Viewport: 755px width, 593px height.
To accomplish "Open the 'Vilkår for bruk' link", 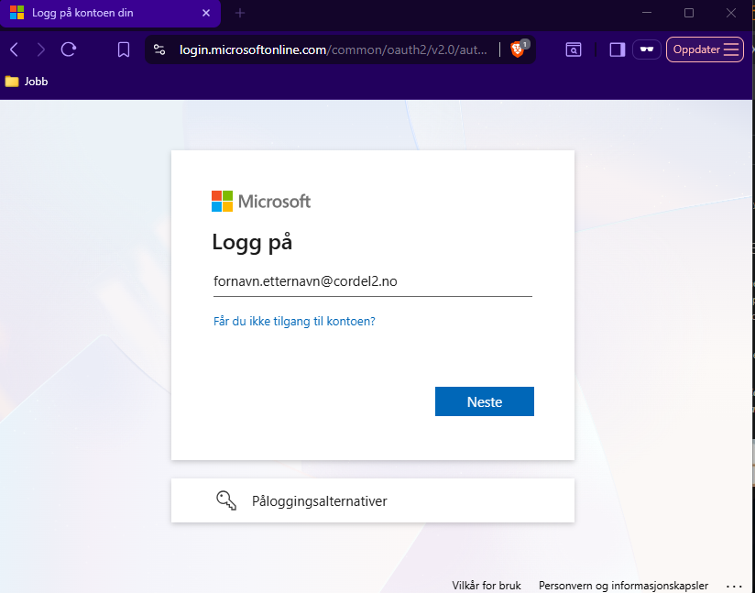I will 486,585.
